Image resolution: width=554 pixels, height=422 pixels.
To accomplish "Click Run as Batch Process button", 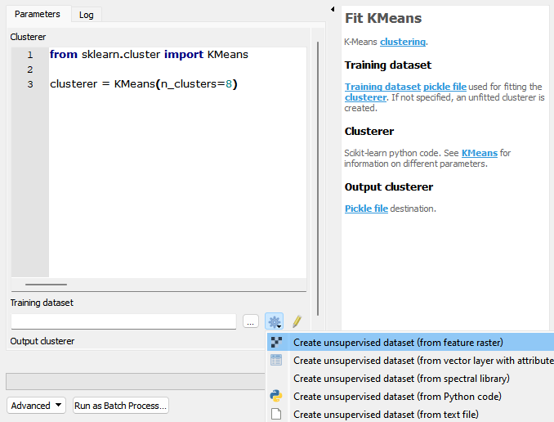I will 121,406.
